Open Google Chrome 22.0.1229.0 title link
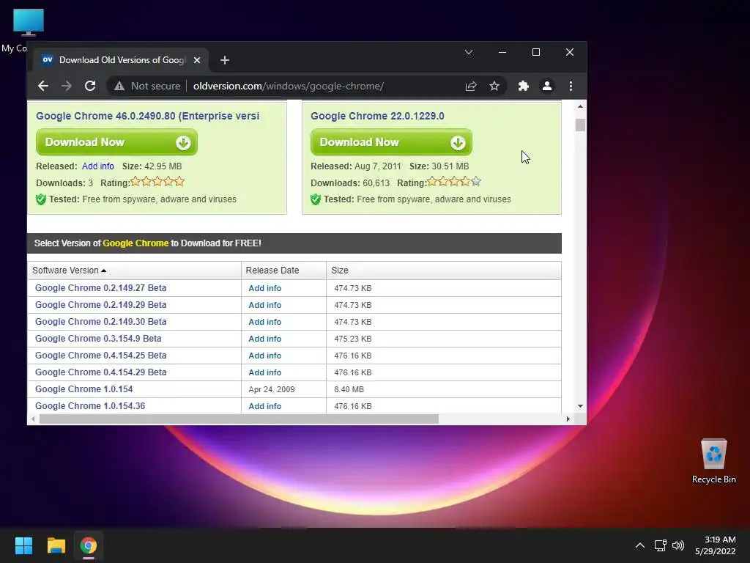750x563 pixels. (x=377, y=116)
